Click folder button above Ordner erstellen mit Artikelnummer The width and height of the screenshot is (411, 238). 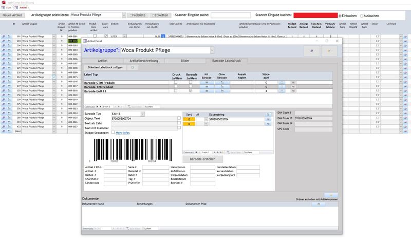click(x=331, y=195)
